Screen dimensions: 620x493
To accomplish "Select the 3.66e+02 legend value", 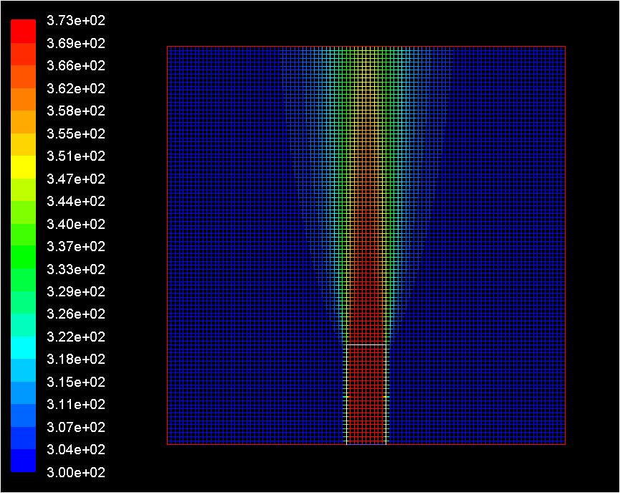I will pos(75,66).
